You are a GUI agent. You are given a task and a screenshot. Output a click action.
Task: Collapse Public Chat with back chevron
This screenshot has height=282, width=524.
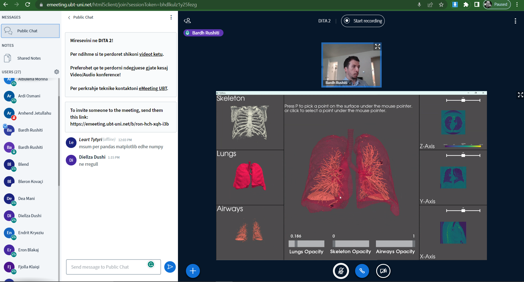(x=69, y=18)
